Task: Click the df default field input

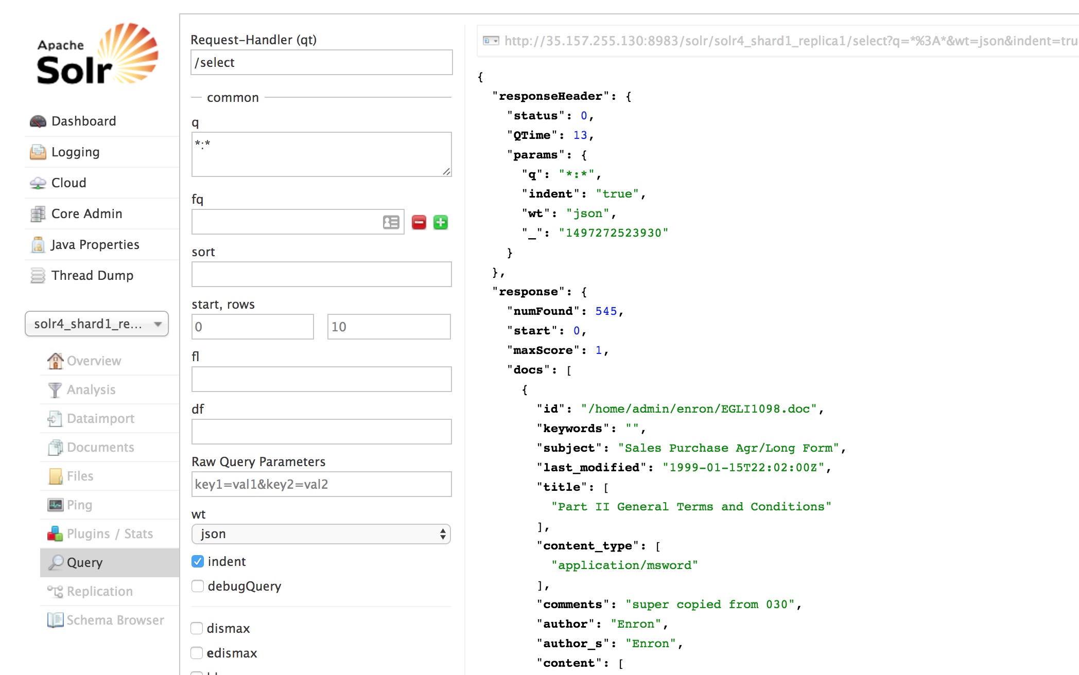Action: click(x=322, y=432)
